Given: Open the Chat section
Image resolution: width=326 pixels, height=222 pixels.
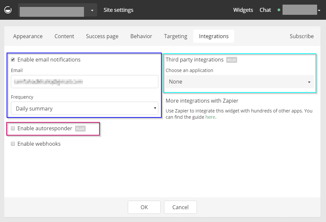Looking at the screenshot, I should (x=265, y=10).
